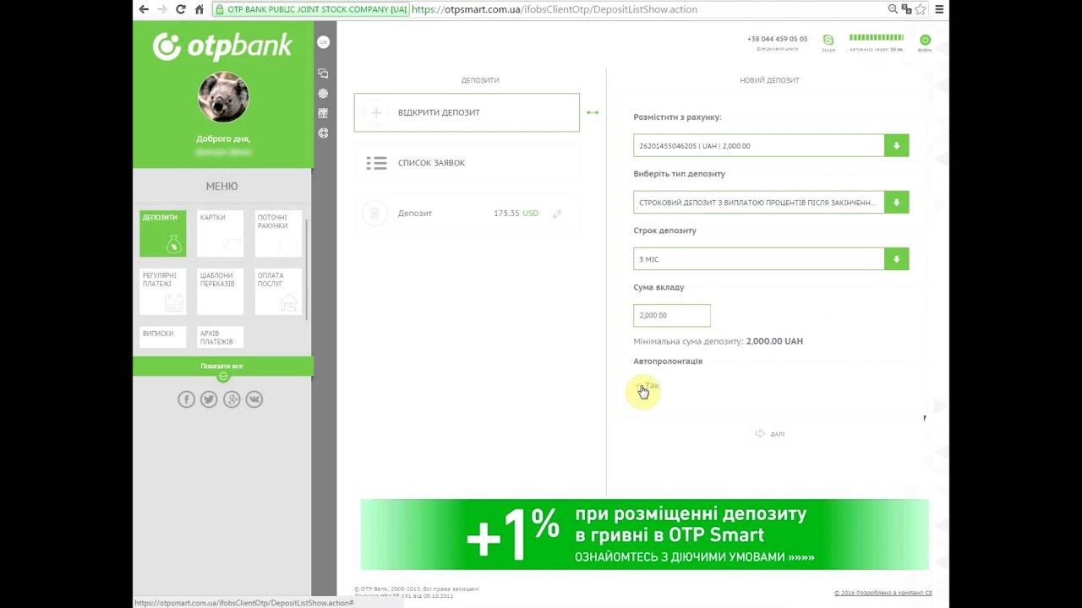Click green arrow of deposit type dropdown
1082x608 pixels.
(896, 202)
